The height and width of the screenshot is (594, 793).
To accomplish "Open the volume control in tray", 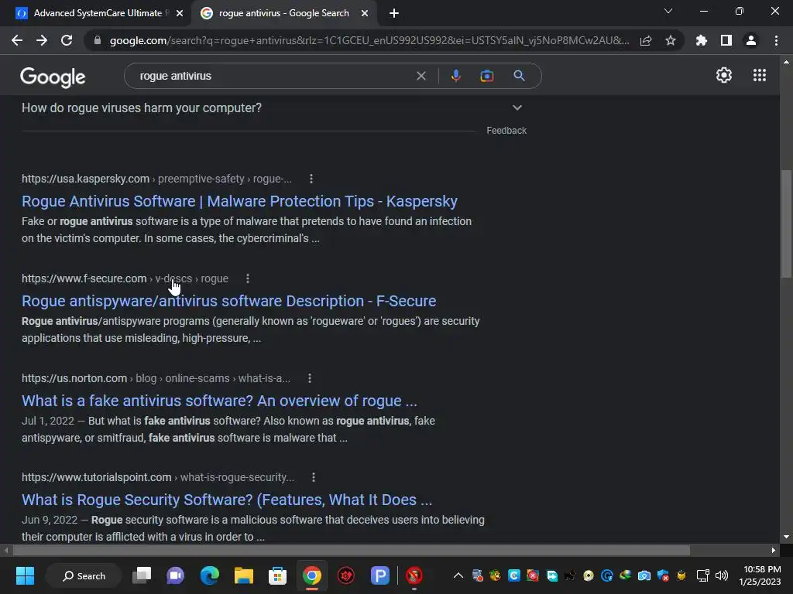I will 722,575.
